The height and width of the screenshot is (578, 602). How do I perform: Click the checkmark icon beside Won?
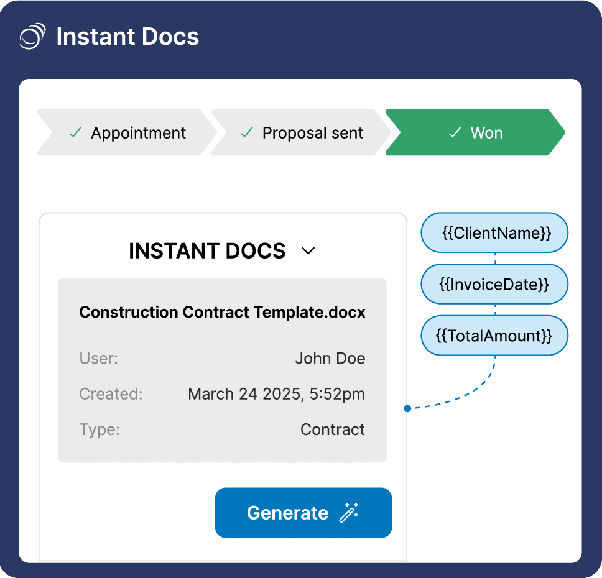click(455, 132)
